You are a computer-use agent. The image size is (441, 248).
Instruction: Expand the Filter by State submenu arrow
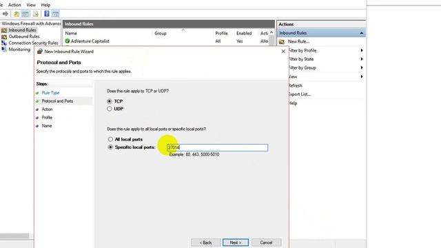tap(362, 59)
